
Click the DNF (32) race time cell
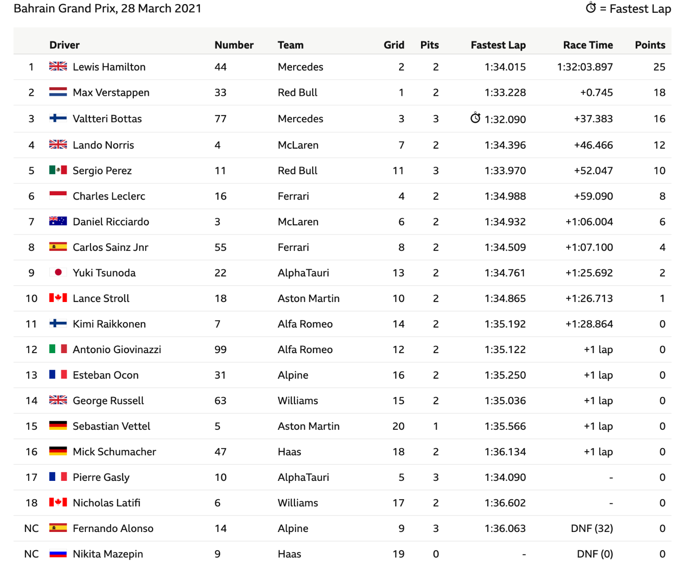(592, 528)
